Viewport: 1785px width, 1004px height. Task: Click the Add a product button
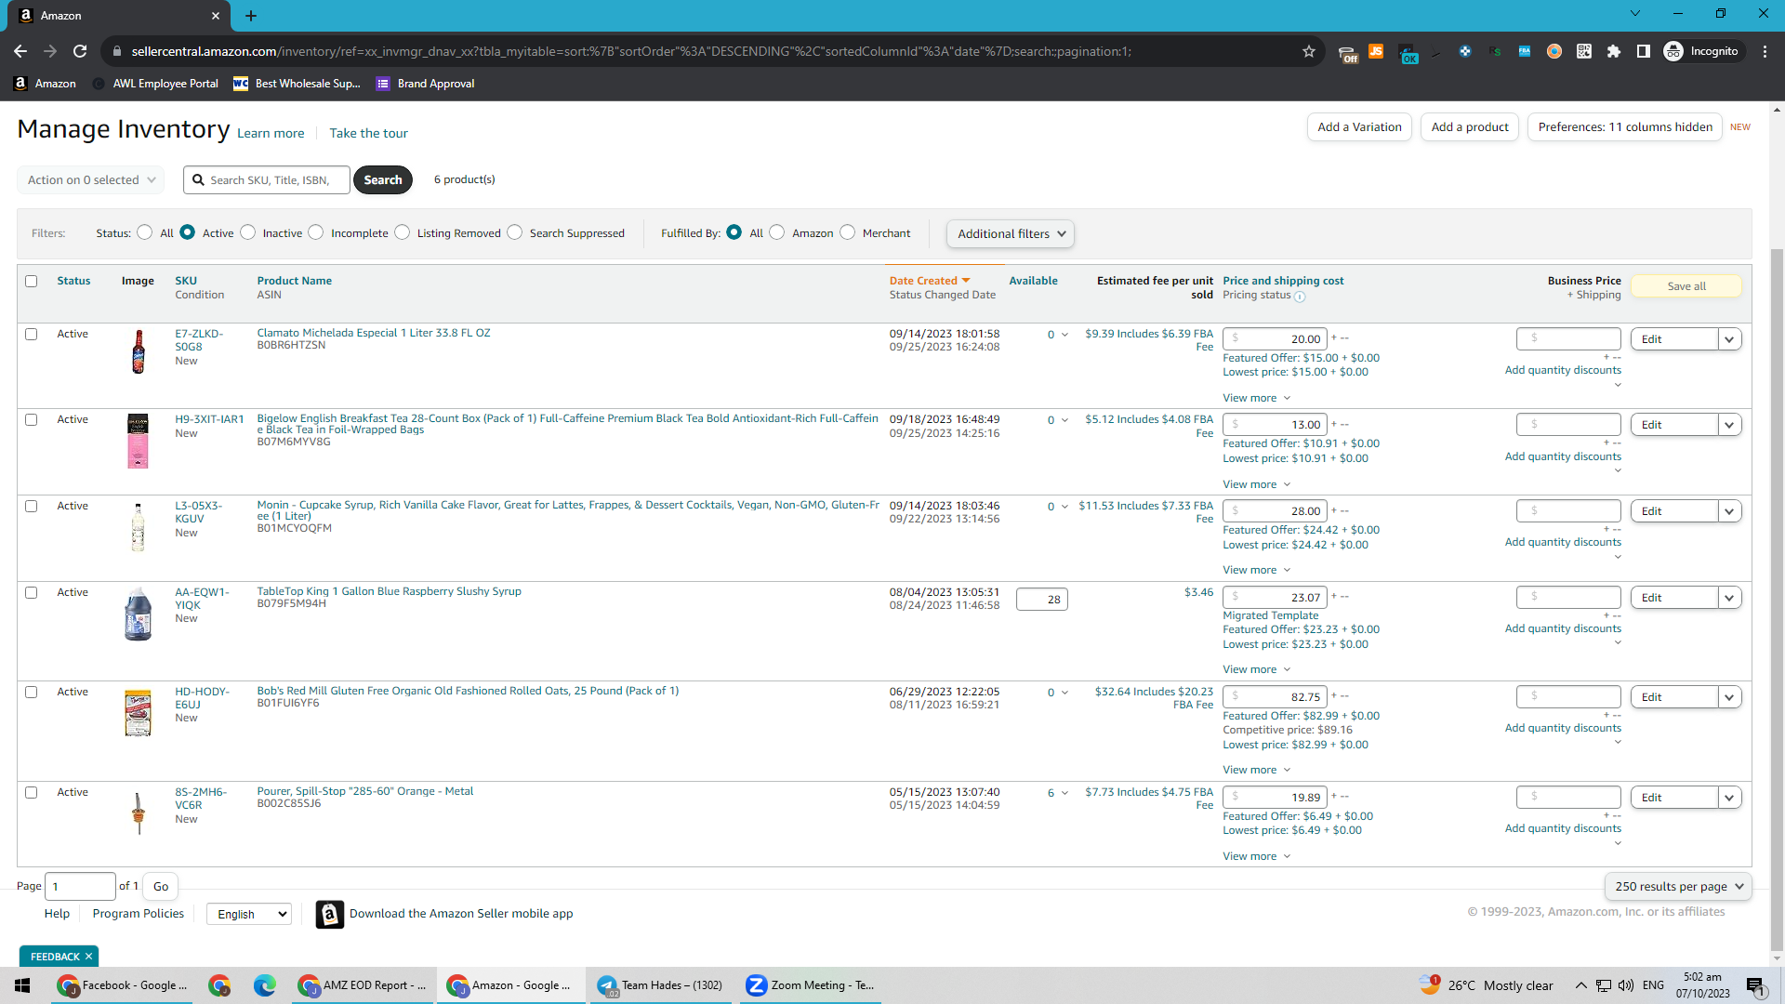(x=1470, y=127)
